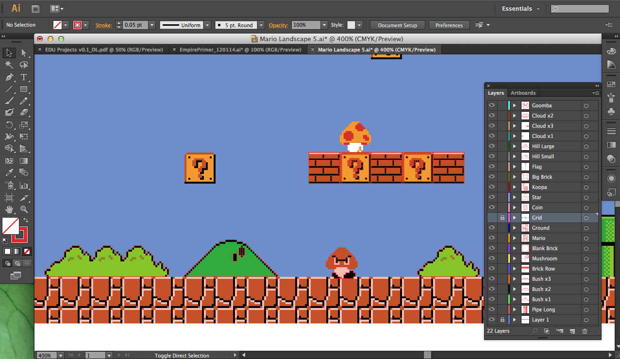
Task: Open Document Setup
Action: (x=397, y=25)
